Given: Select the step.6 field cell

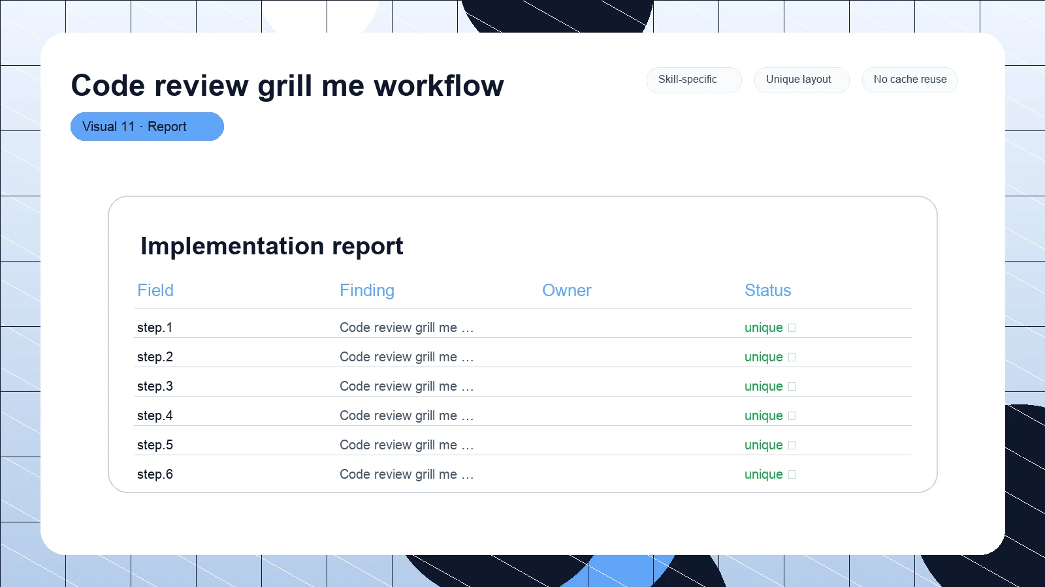Looking at the screenshot, I should click(x=155, y=474).
